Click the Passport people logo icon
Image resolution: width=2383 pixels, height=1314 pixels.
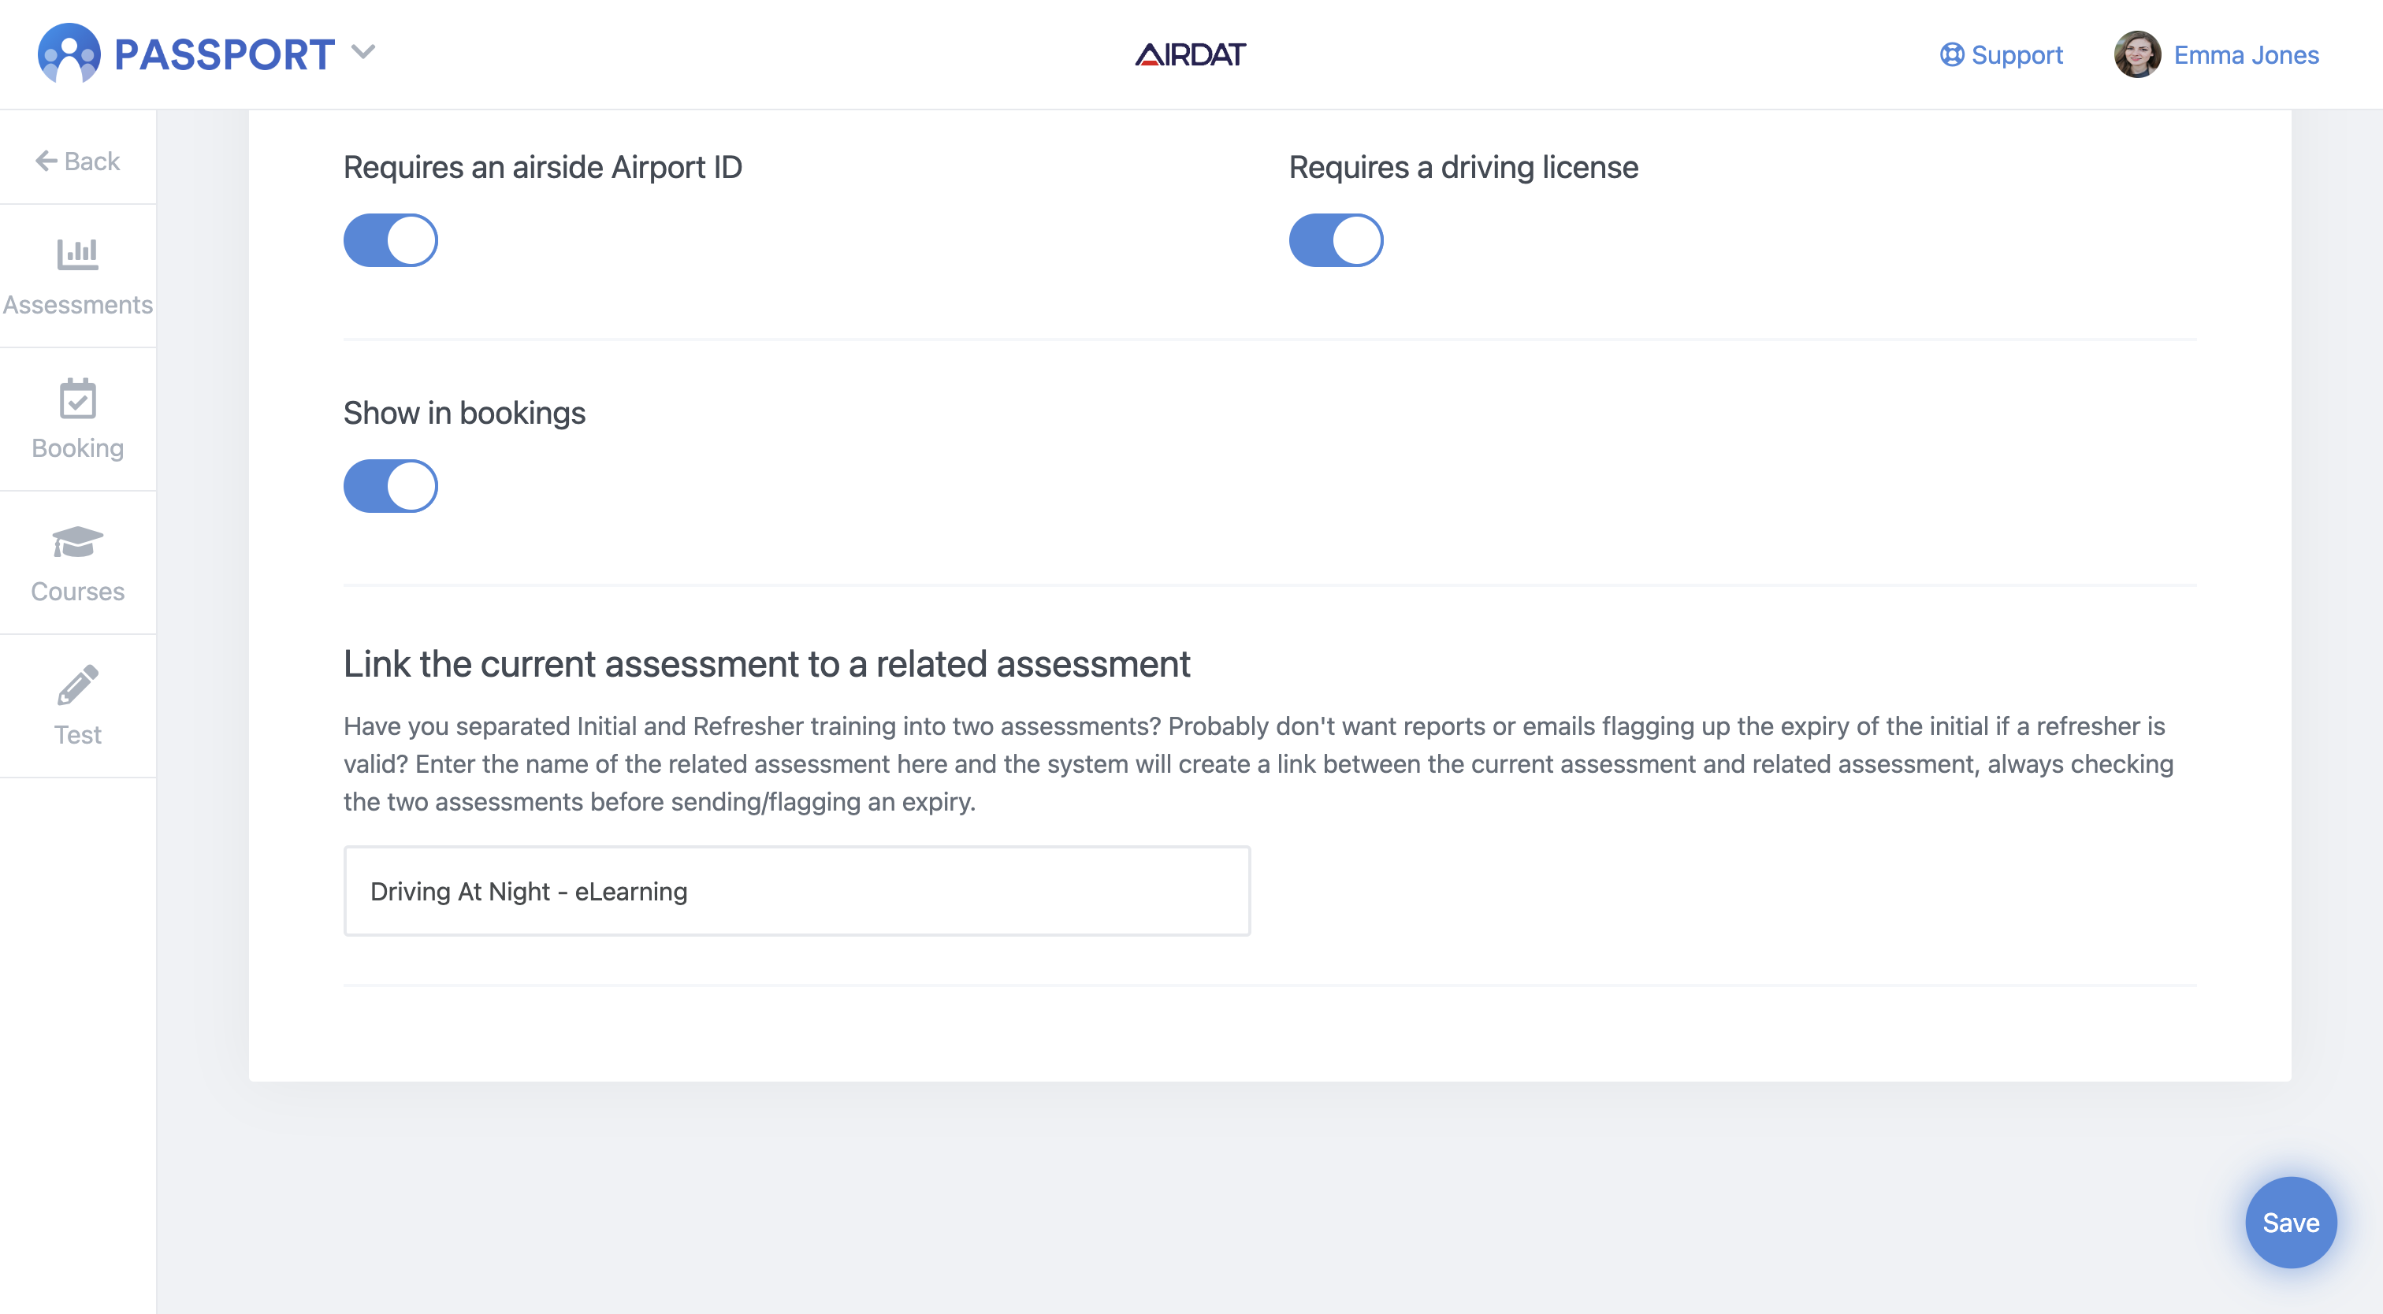pyautogui.click(x=69, y=54)
